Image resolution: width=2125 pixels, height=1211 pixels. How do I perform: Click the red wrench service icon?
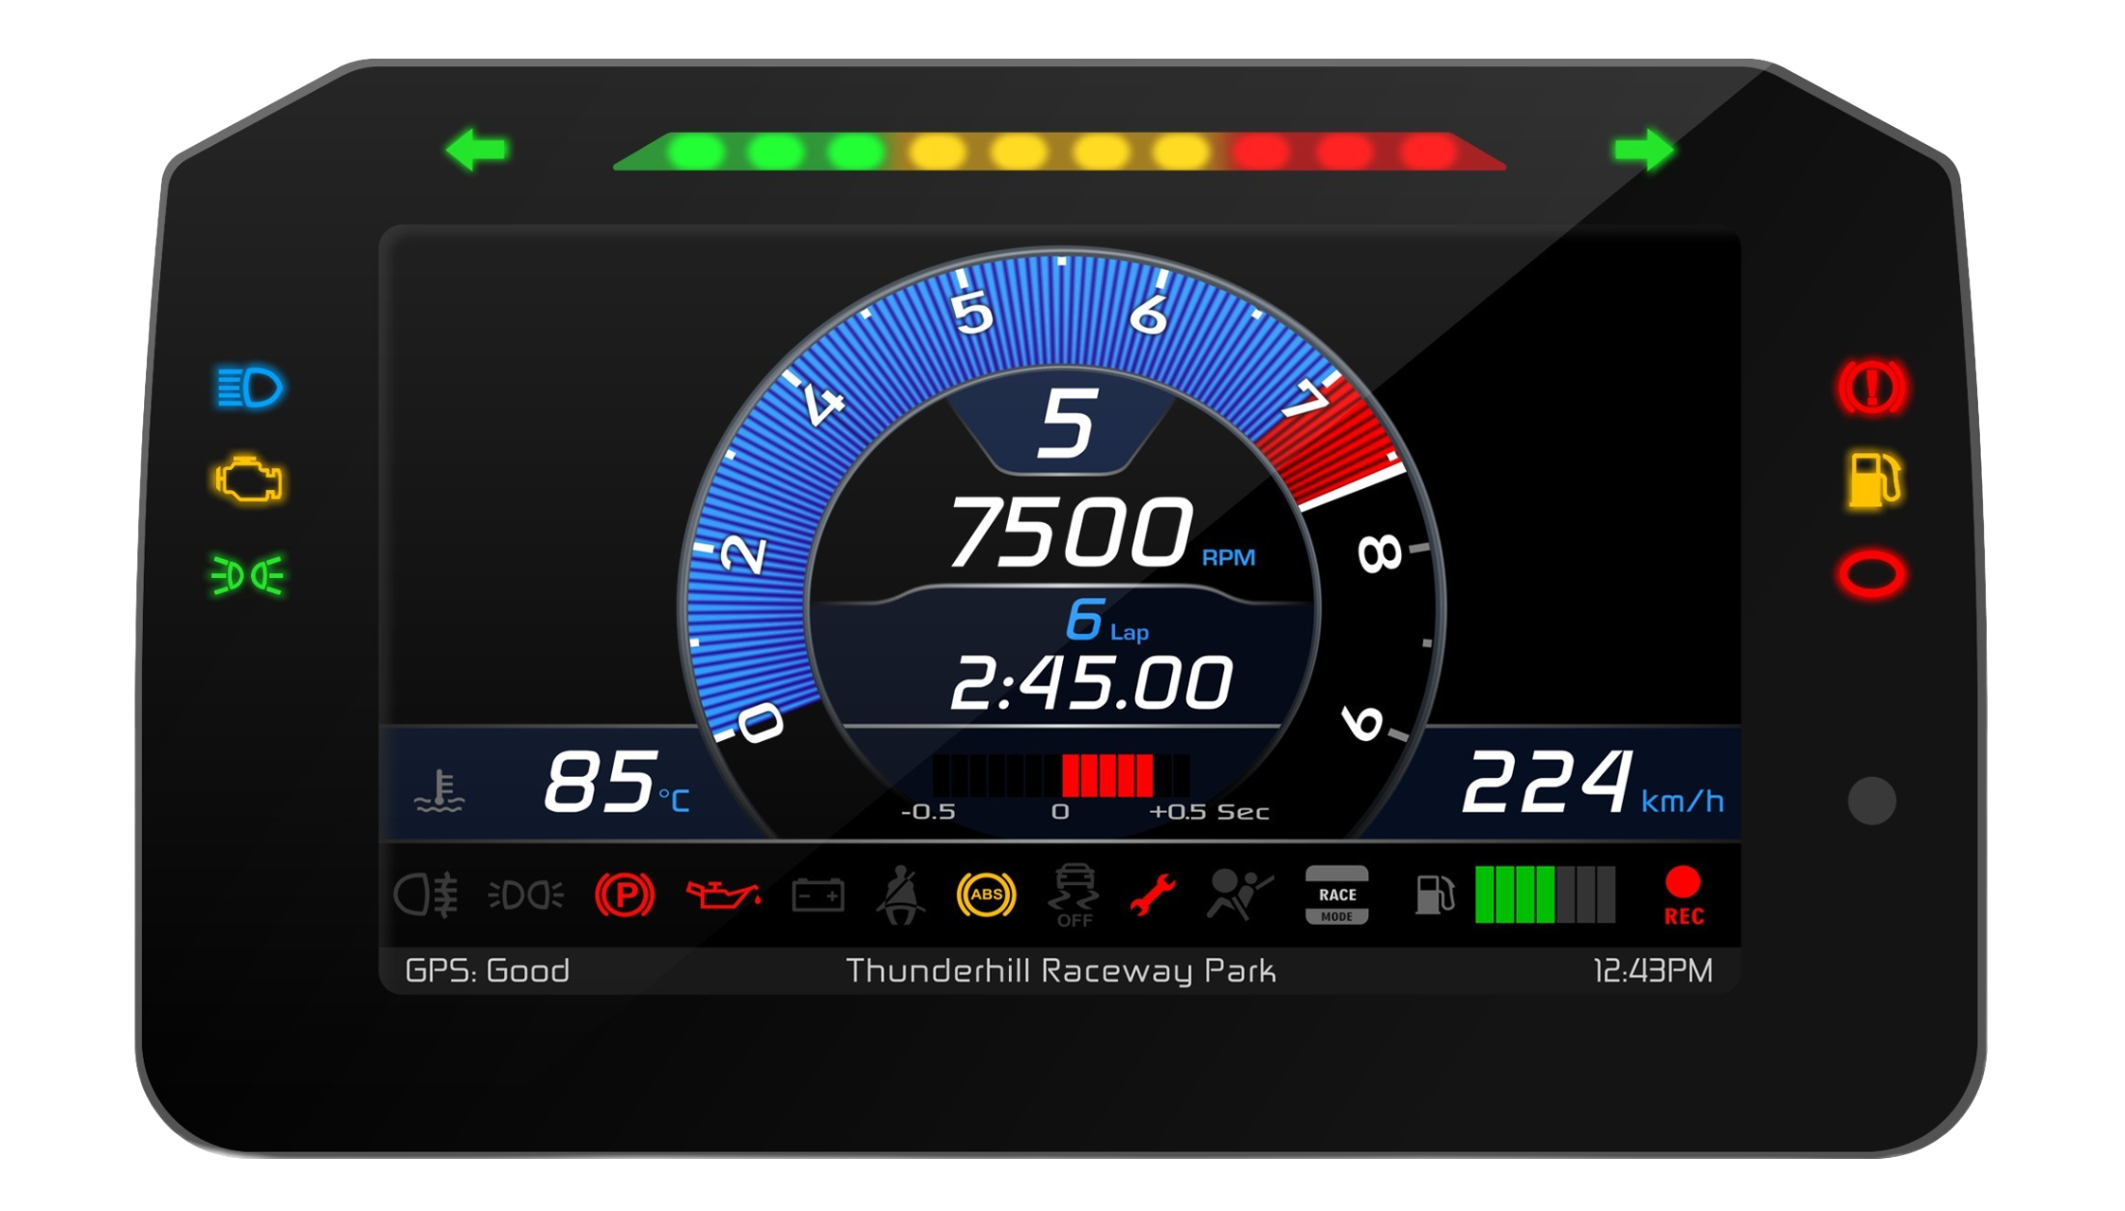1153,895
